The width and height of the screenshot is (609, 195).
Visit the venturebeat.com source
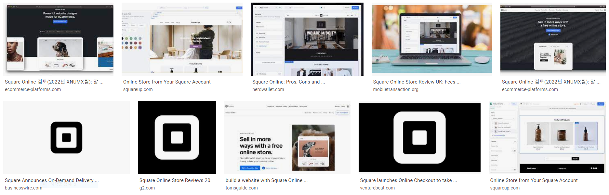click(x=377, y=188)
